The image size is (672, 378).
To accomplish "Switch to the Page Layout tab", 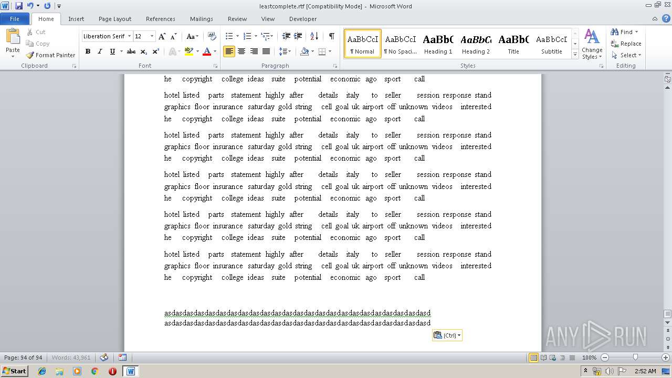I will tap(115, 19).
